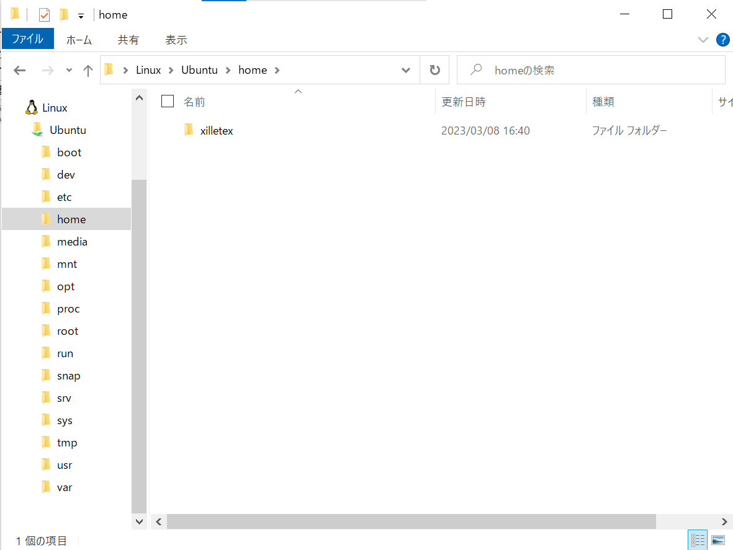The image size is (733, 550).
Task: Go forward with the right arrow
Action: 48,70
